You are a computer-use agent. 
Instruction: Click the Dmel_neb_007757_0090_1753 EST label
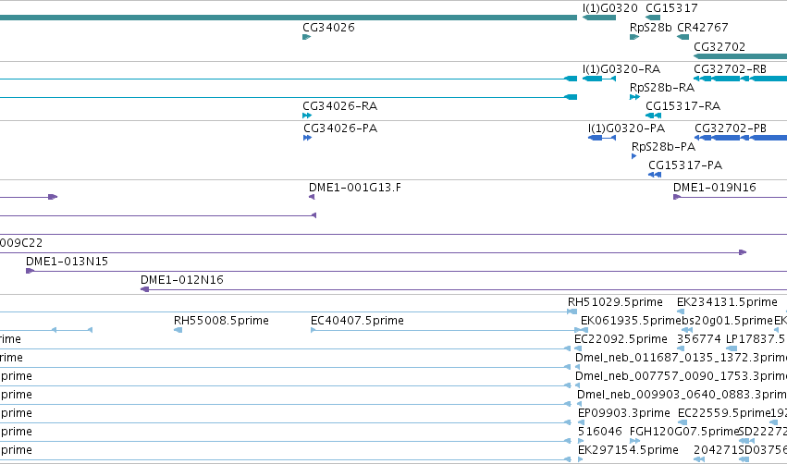pyautogui.click(x=681, y=377)
